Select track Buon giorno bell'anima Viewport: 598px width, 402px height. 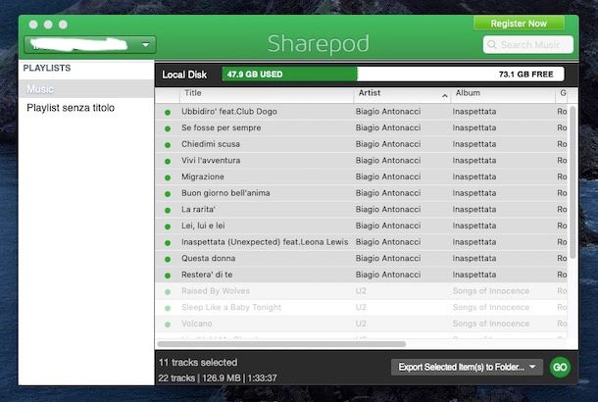click(361, 193)
